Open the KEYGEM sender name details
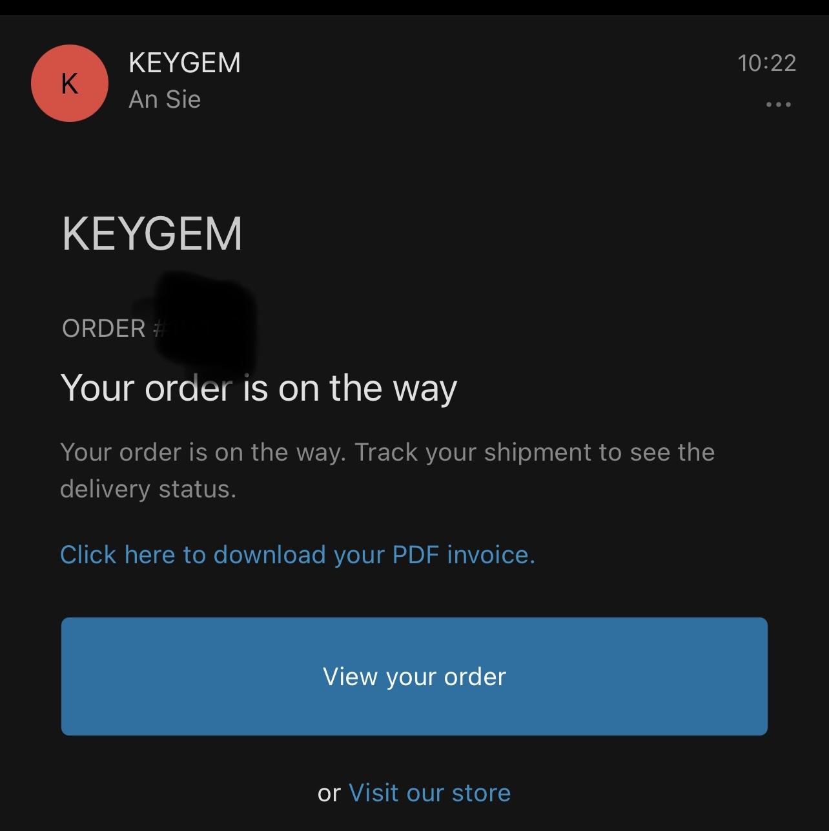Viewport: 829px width, 831px height. 185,63
